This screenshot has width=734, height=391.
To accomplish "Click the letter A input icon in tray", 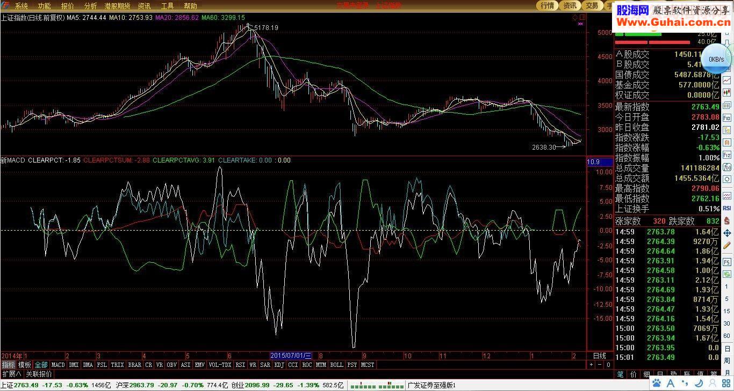I will click(671, 383).
